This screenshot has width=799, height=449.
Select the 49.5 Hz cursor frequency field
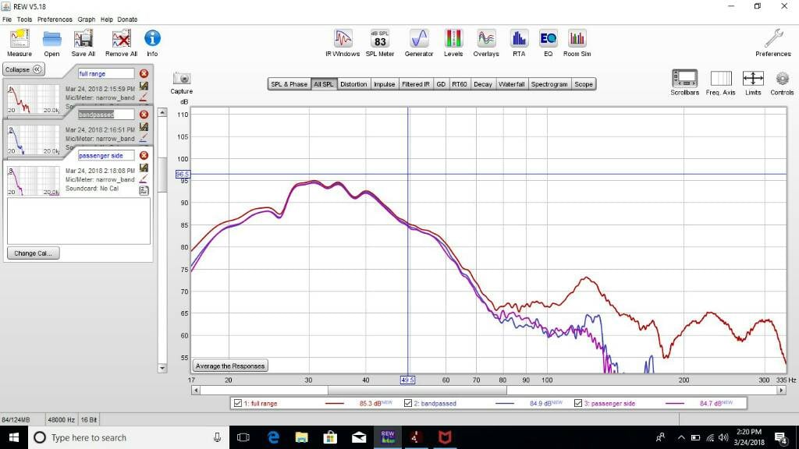[409, 380]
